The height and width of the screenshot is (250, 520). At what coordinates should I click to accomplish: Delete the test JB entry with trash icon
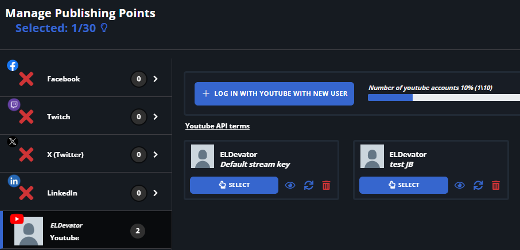496,185
